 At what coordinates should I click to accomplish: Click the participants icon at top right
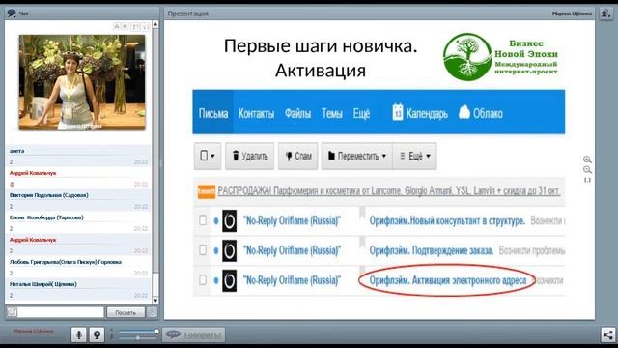click(605, 14)
